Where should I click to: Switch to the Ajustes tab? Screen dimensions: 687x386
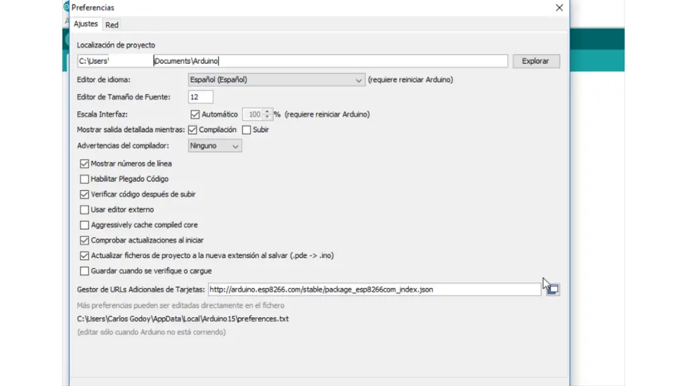[85, 24]
